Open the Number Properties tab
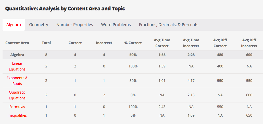This screenshot has height=124, width=263. pyautogui.click(x=74, y=25)
